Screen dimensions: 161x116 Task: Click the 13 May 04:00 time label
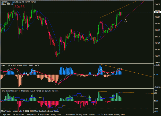pos(69,114)
